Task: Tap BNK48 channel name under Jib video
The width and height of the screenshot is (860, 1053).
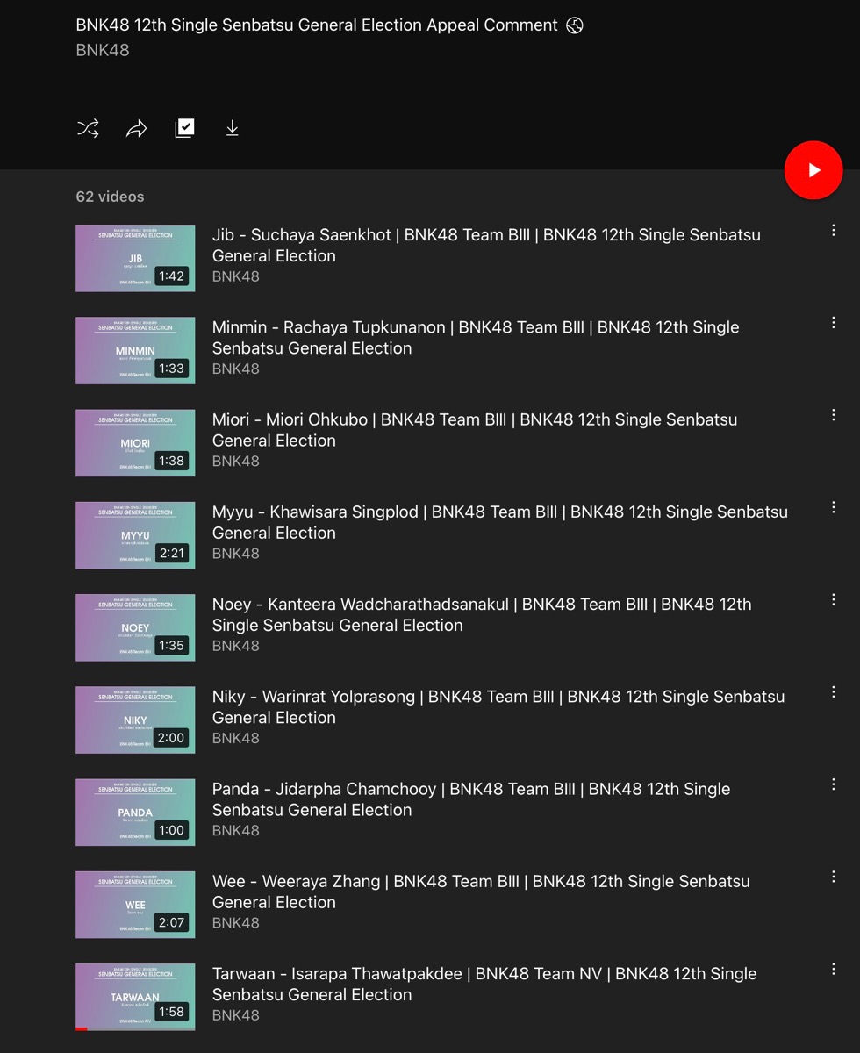Action: click(x=236, y=276)
